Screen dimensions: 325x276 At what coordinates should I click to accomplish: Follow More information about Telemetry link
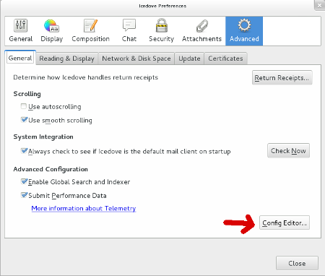[84, 208]
